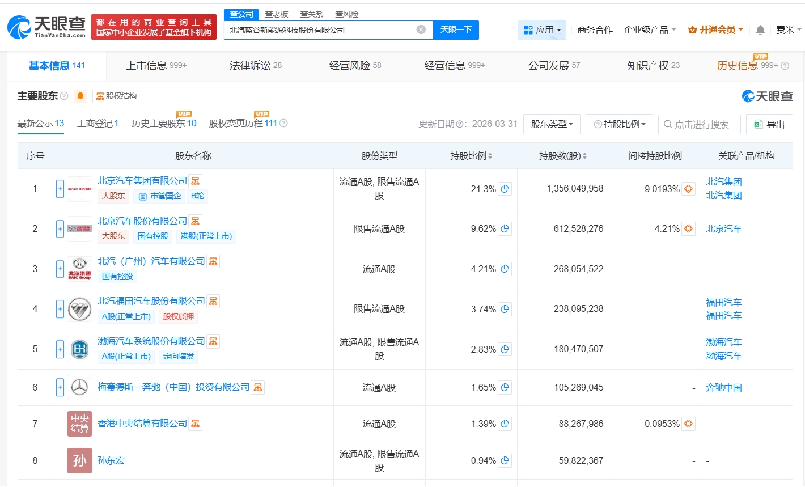Open pie chart for 1.39% shareholding
The height and width of the screenshot is (487, 805).
505,424
